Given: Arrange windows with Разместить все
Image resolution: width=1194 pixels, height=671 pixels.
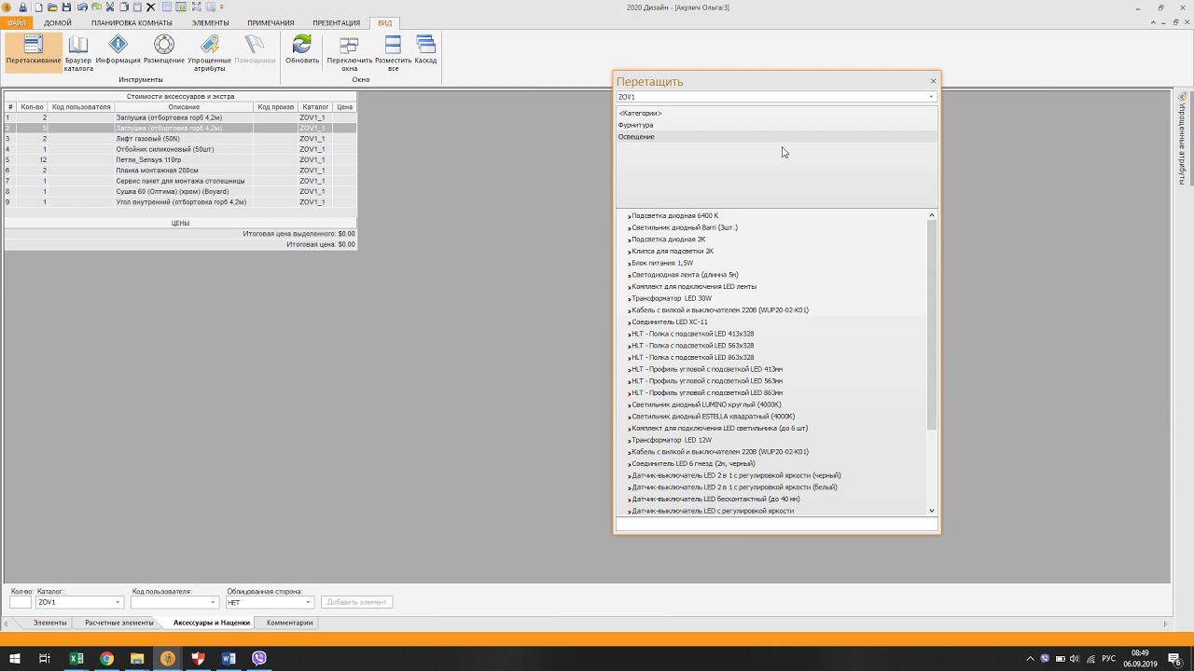Looking at the screenshot, I should (393, 52).
